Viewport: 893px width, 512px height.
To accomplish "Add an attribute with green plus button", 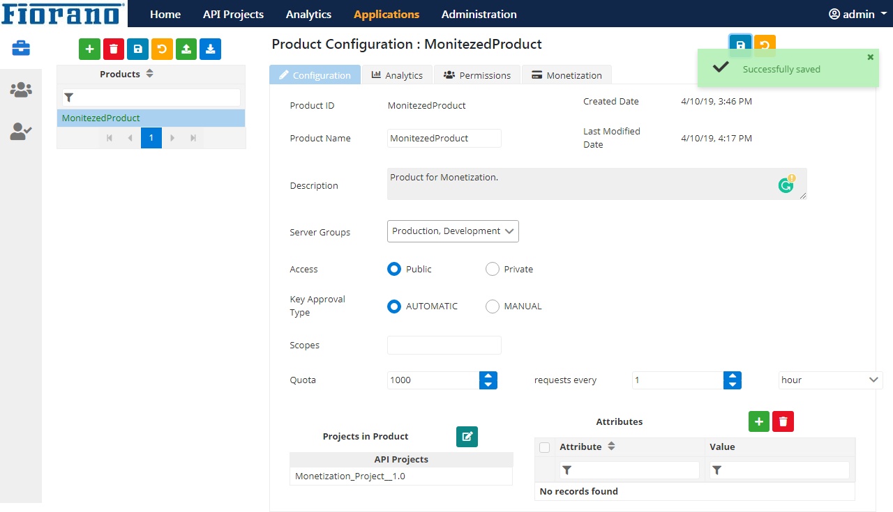I will 759,421.
